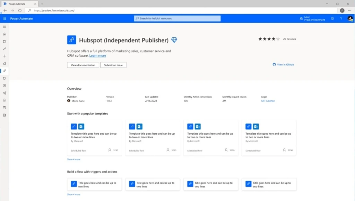Reload the page with the refresh icon
355x201 pixels.
[20, 11]
